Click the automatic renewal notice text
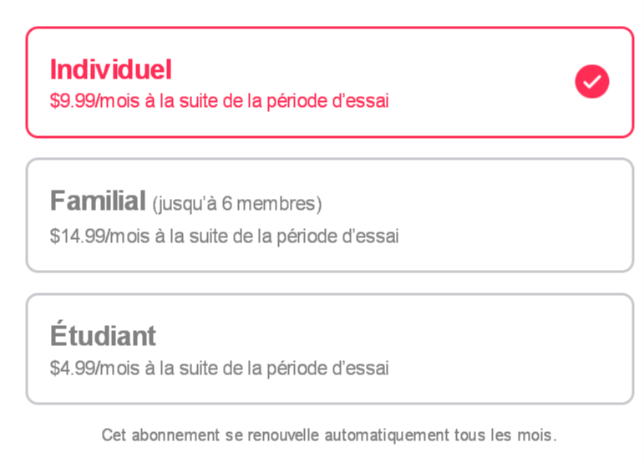The image size is (644, 468). [329, 435]
